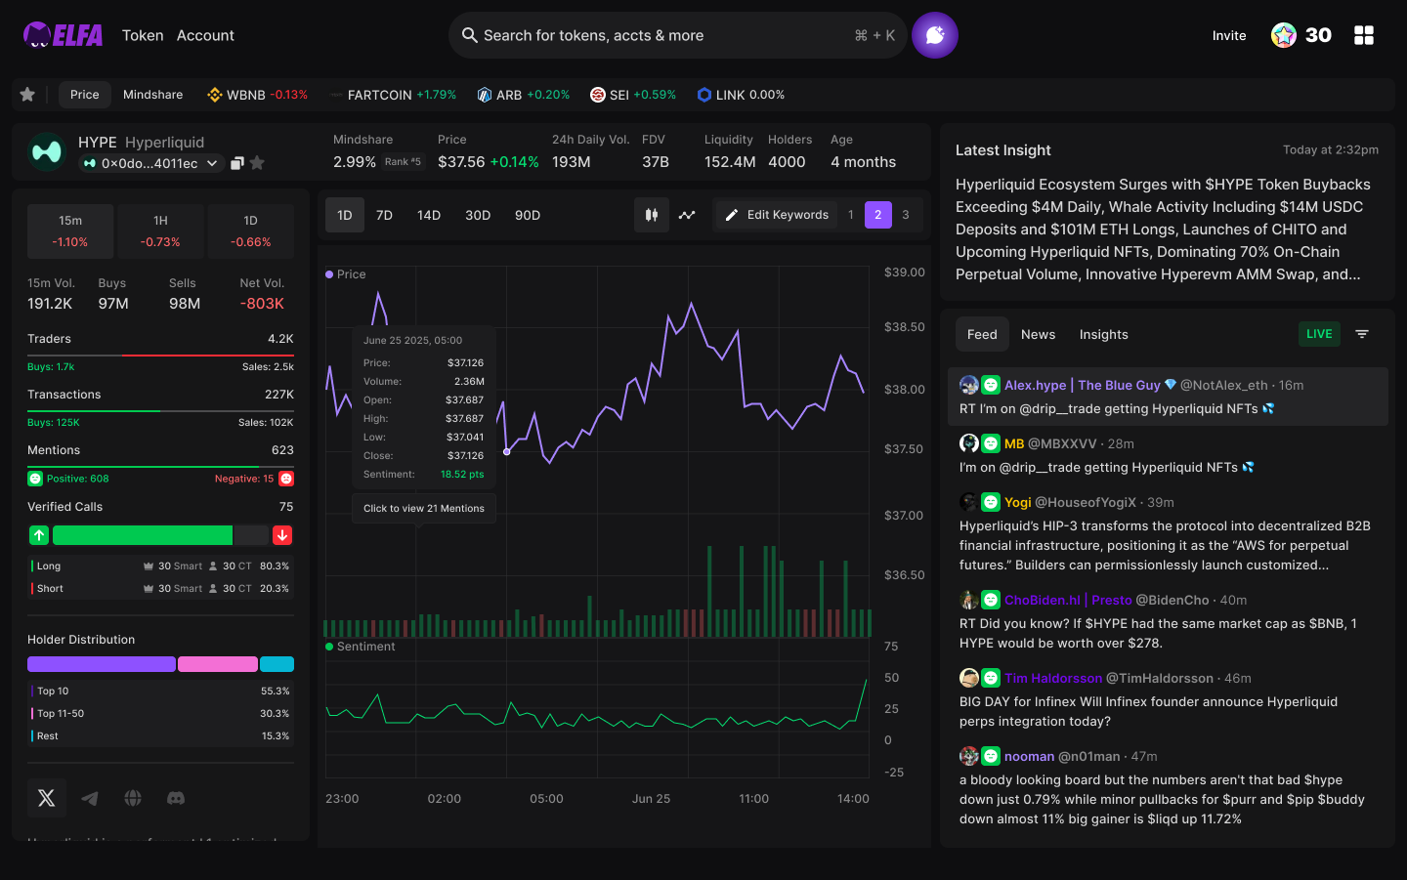The height and width of the screenshot is (880, 1407).
Task: Click Tim Haldorsson's profile avatar
Action: [969, 678]
